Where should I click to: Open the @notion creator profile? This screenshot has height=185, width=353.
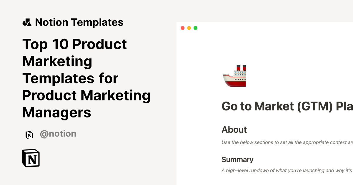tap(58, 134)
